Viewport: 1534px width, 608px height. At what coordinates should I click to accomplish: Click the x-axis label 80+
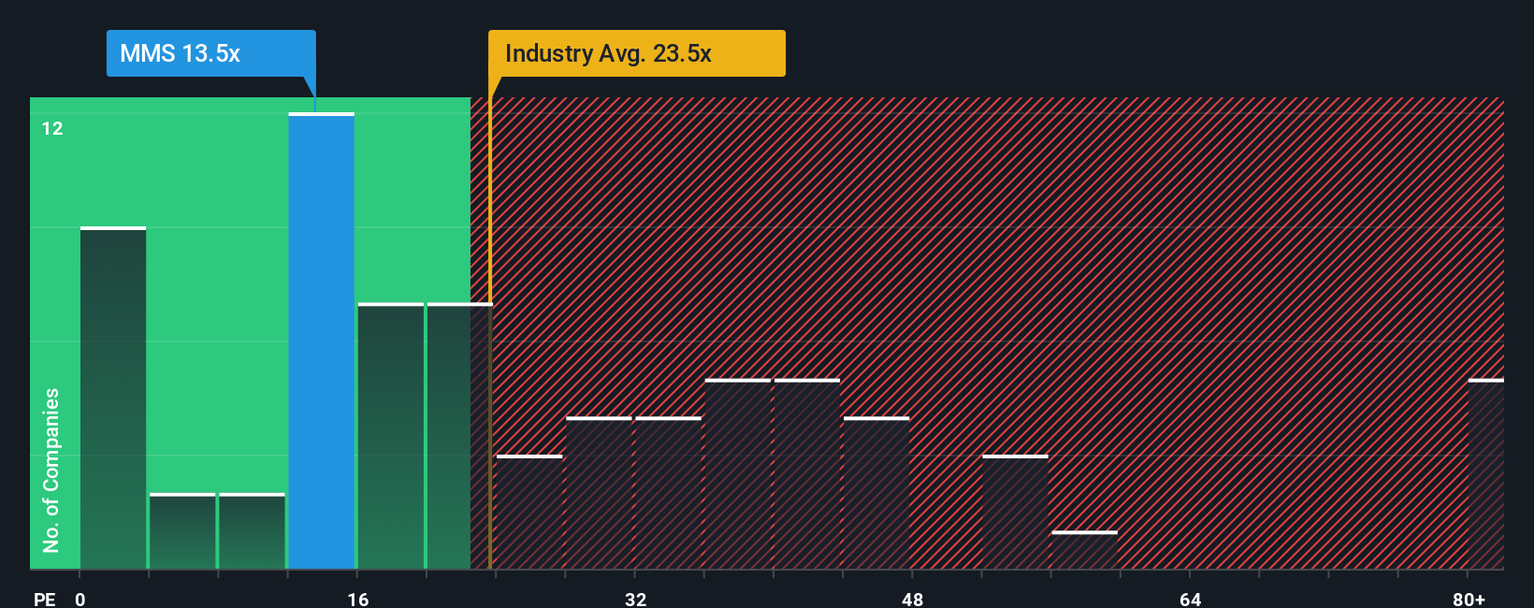coord(1469,599)
